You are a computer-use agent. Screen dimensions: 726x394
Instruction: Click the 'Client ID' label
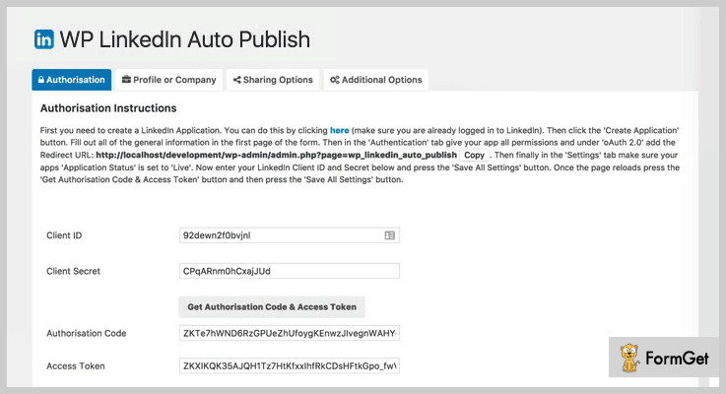[x=64, y=235]
